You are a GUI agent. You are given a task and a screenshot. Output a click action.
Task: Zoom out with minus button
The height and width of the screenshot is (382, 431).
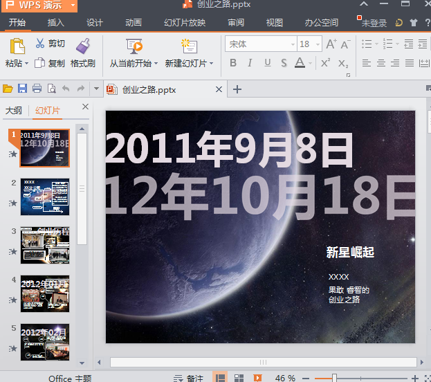tap(306, 379)
